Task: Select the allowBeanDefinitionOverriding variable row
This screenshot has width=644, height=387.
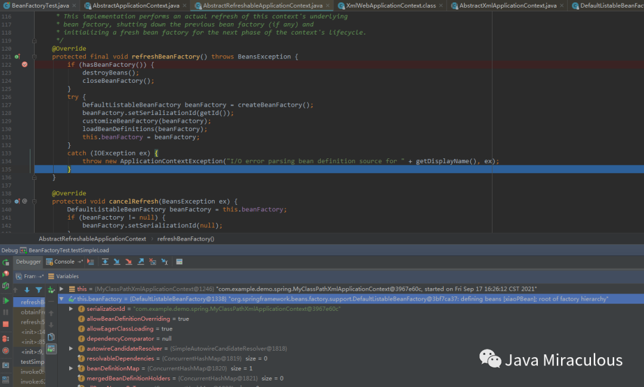Action: (351, 319)
